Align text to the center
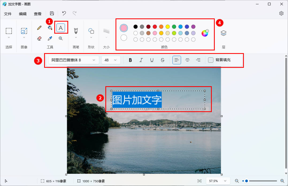The image size is (288, 186). coord(187,60)
